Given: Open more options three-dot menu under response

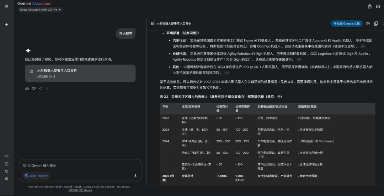Looking at the screenshot, I should click(47, 88).
